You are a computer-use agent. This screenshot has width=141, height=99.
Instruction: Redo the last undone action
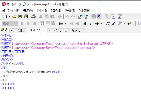click(x=73, y=16)
